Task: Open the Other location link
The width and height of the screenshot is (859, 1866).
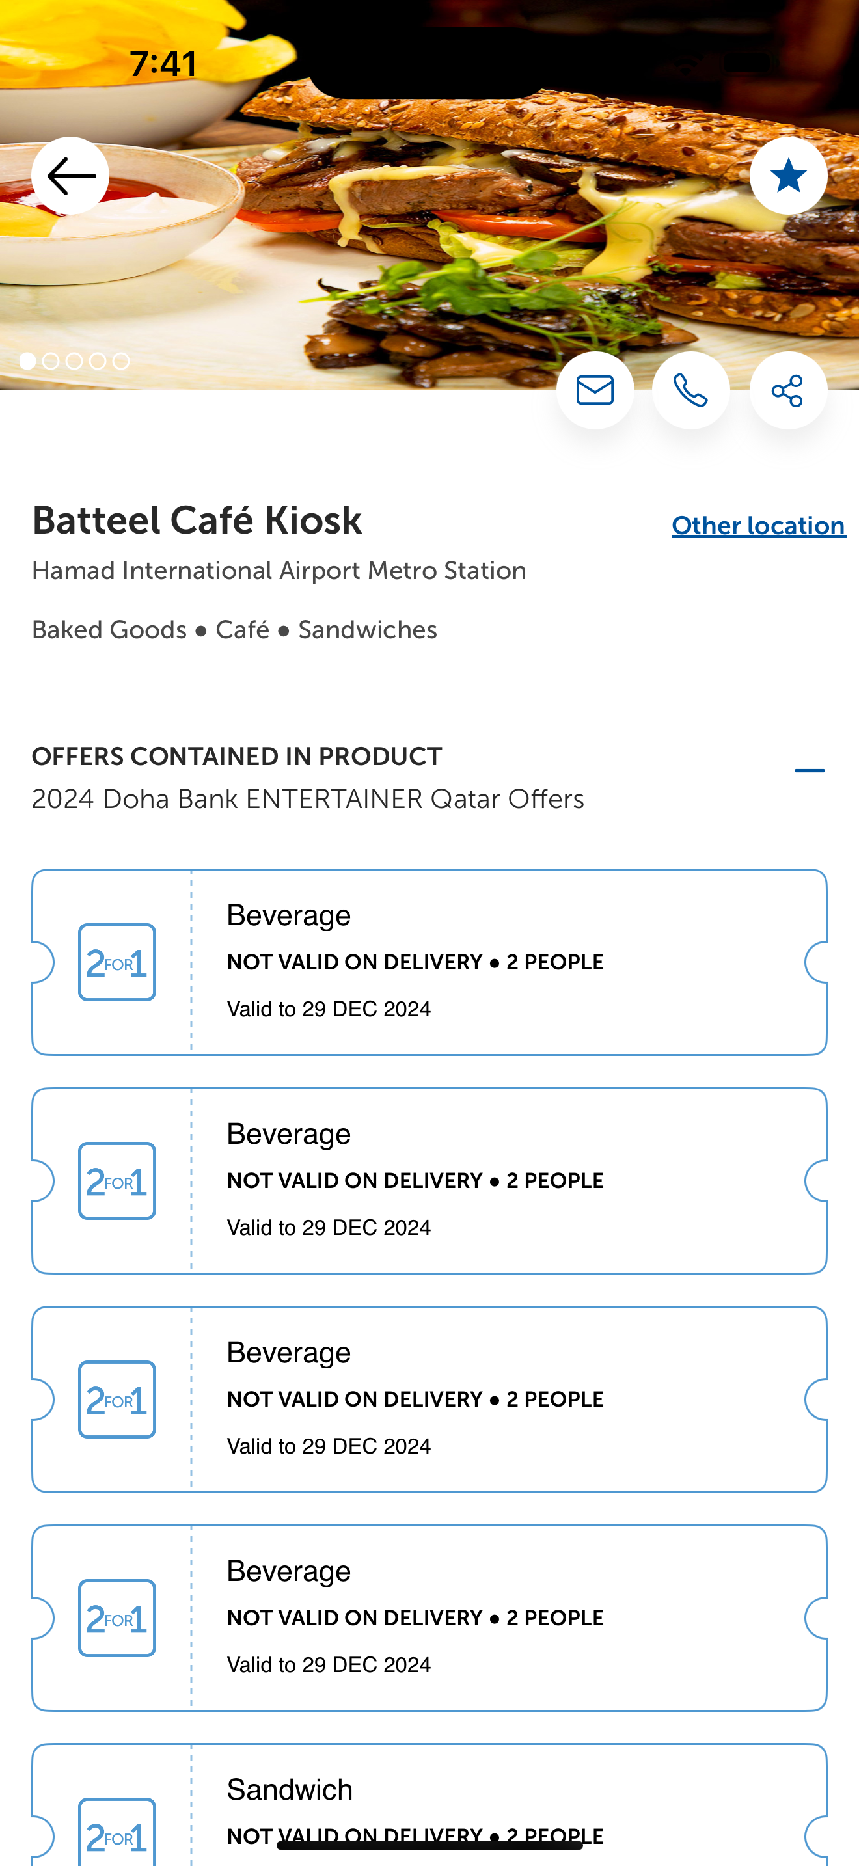Action: pyautogui.click(x=758, y=525)
